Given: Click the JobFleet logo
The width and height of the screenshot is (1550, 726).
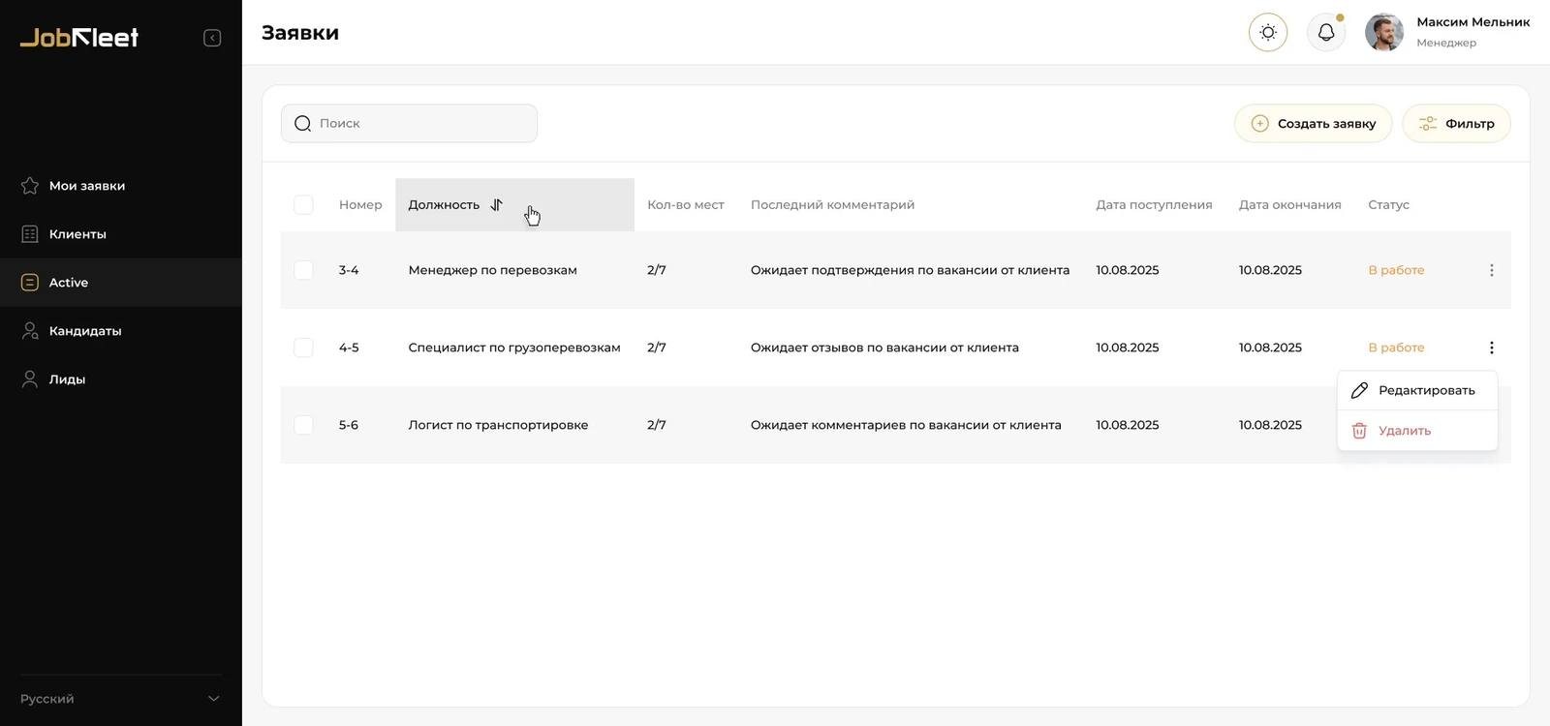Looking at the screenshot, I should click(79, 38).
